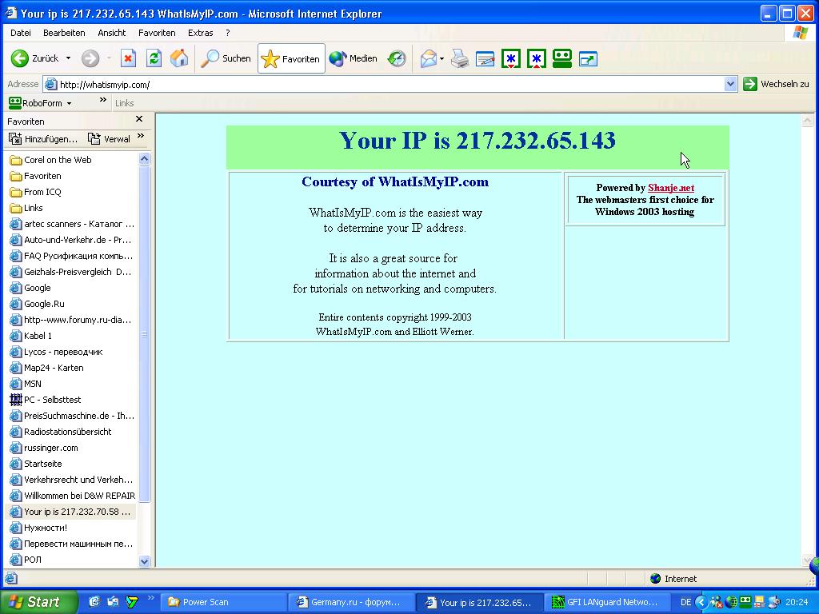The height and width of the screenshot is (614, 819).
Task: Open the Google.Ru favorite
Action: [38, 304]
